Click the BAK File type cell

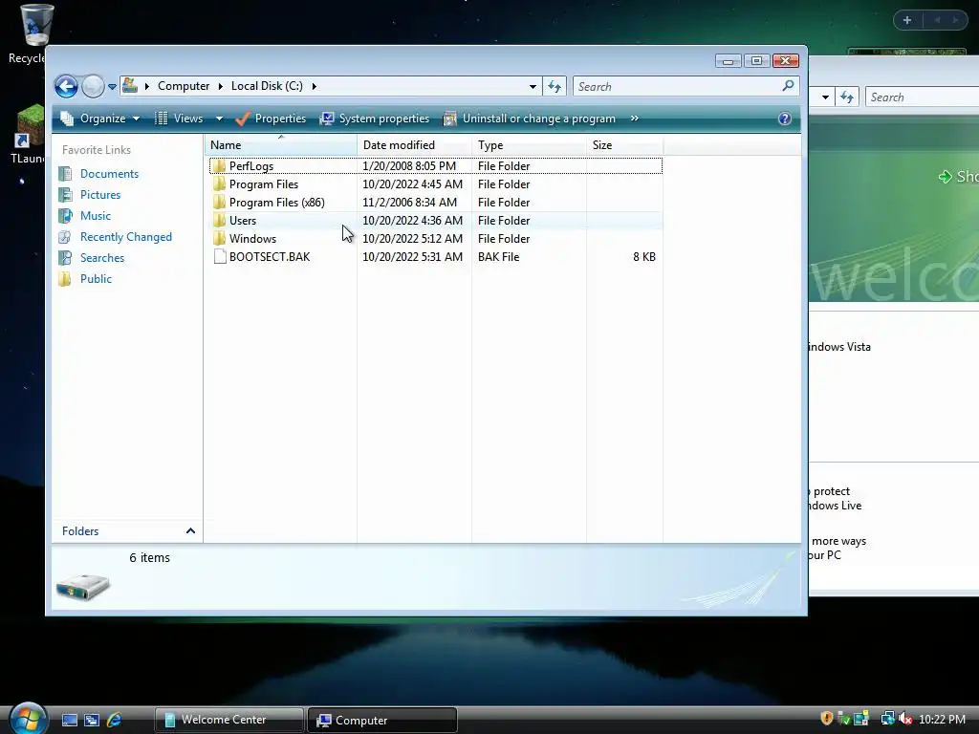click(x=498, y=256)
